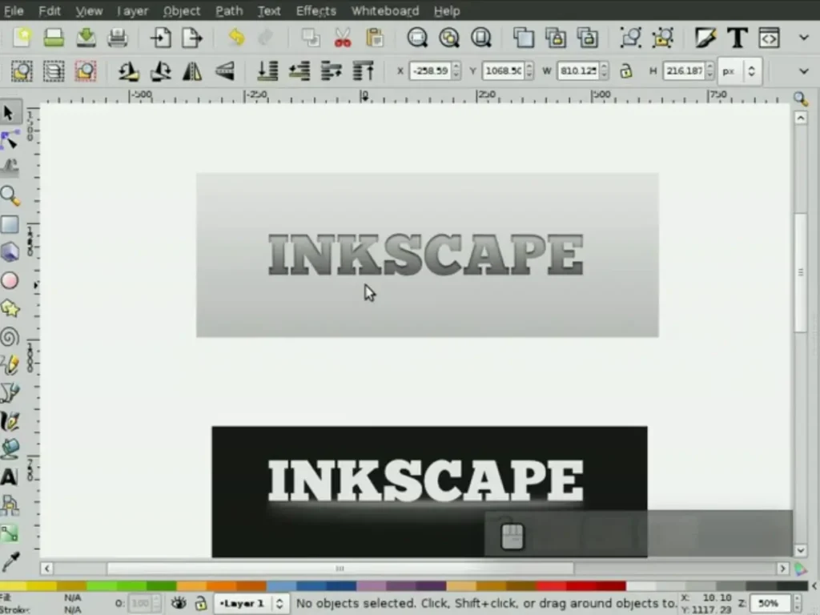Zoom to fit drawing
Screen dimensions: 820x615
point(449,38)
